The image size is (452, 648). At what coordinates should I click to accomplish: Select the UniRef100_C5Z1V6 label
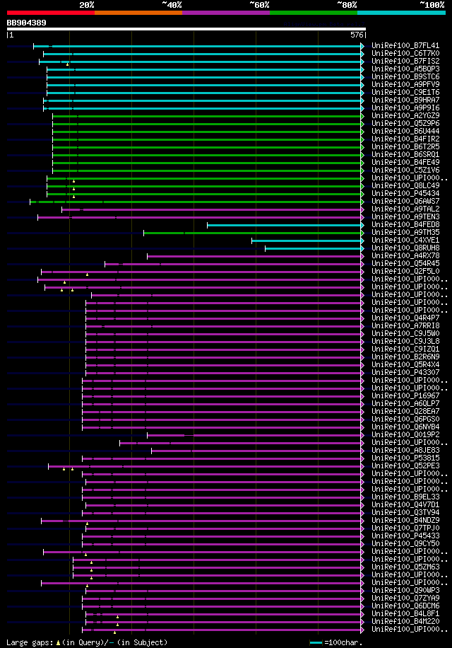pos(405,170)
